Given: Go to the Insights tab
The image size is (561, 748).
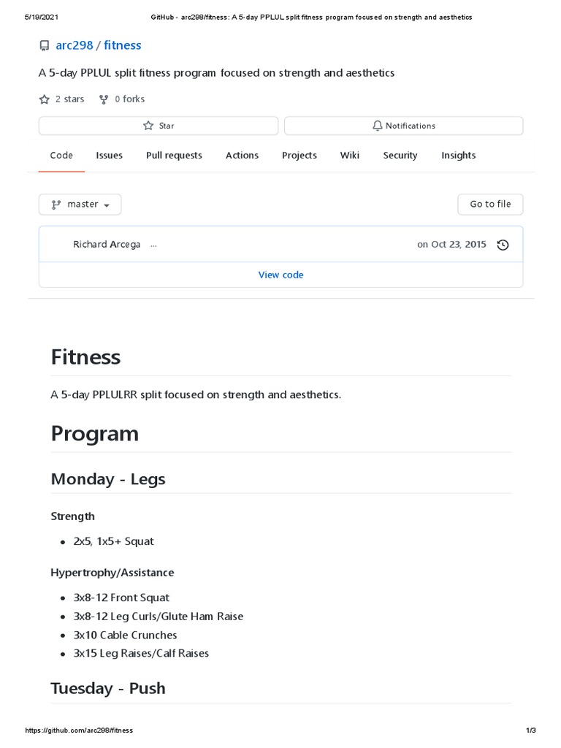Looking at the screenshot, I should [x=459, y=156].
